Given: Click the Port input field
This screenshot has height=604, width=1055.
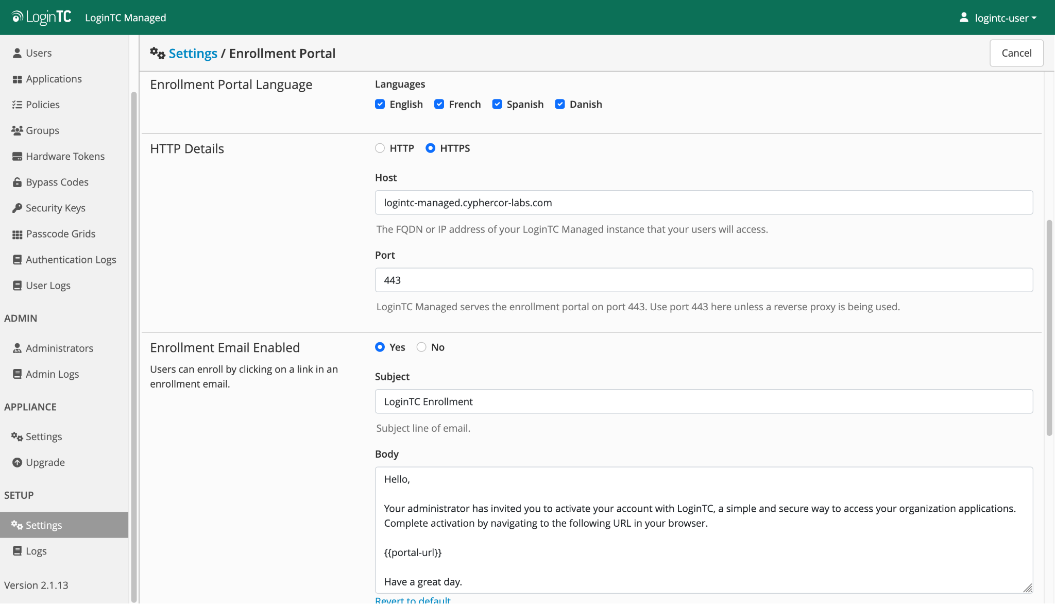Looking at the screenshot, I should tap(704, 280).
